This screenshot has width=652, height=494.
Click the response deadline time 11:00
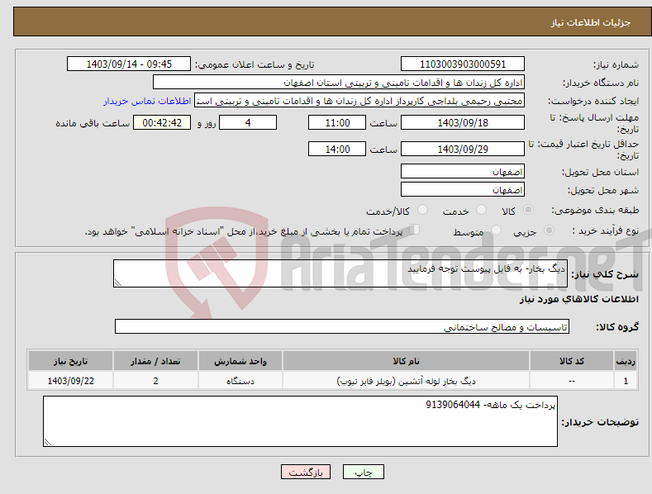click(x=337, y=122)
